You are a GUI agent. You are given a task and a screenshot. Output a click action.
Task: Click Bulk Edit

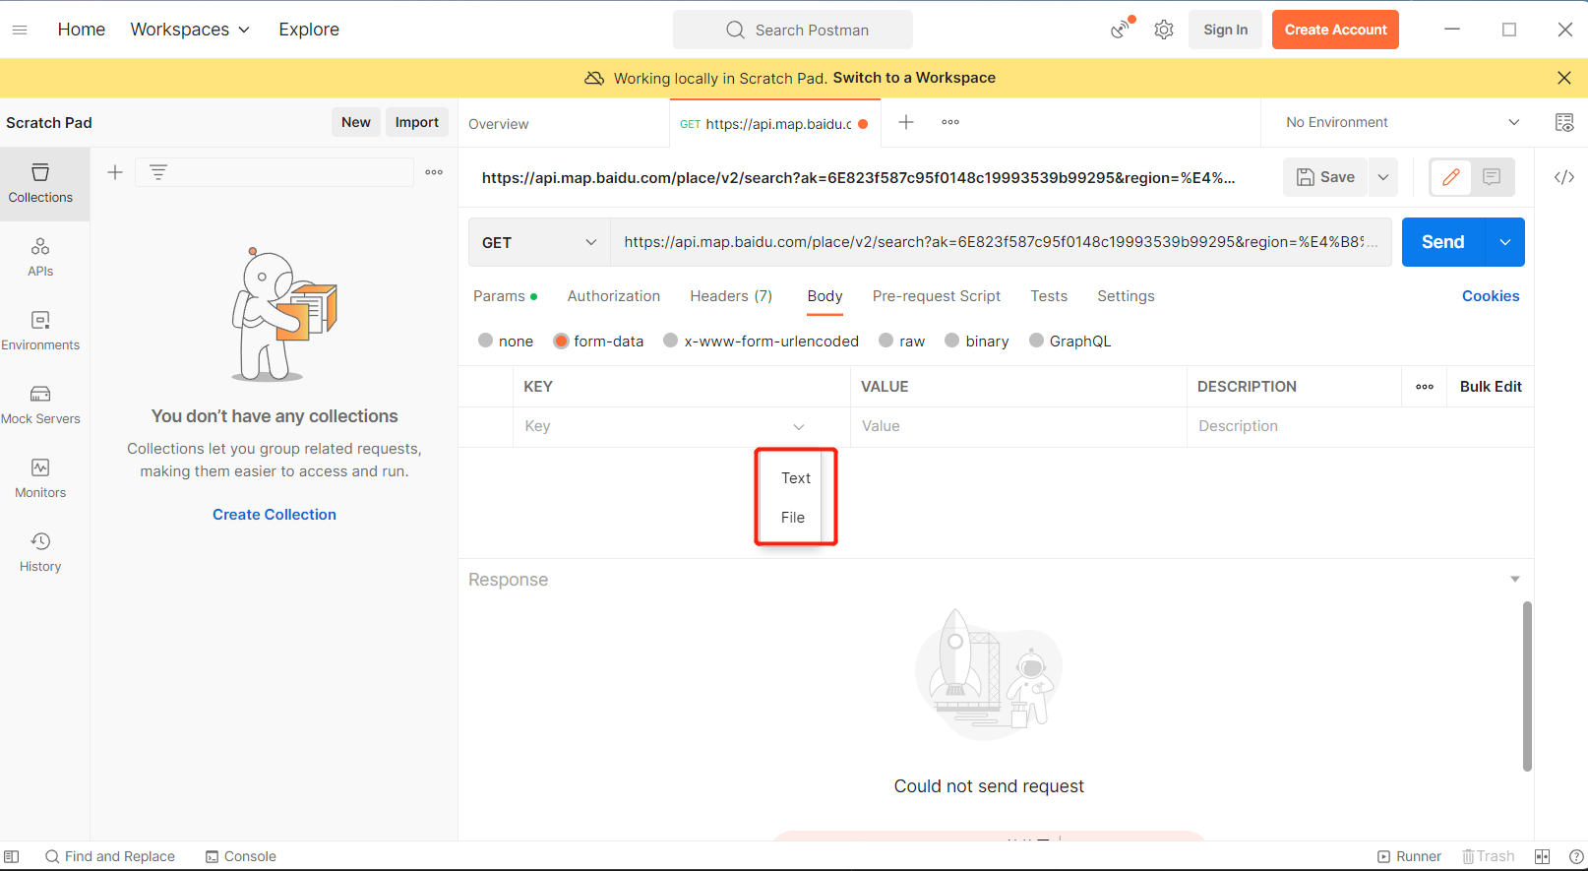tap(1491, 387)
